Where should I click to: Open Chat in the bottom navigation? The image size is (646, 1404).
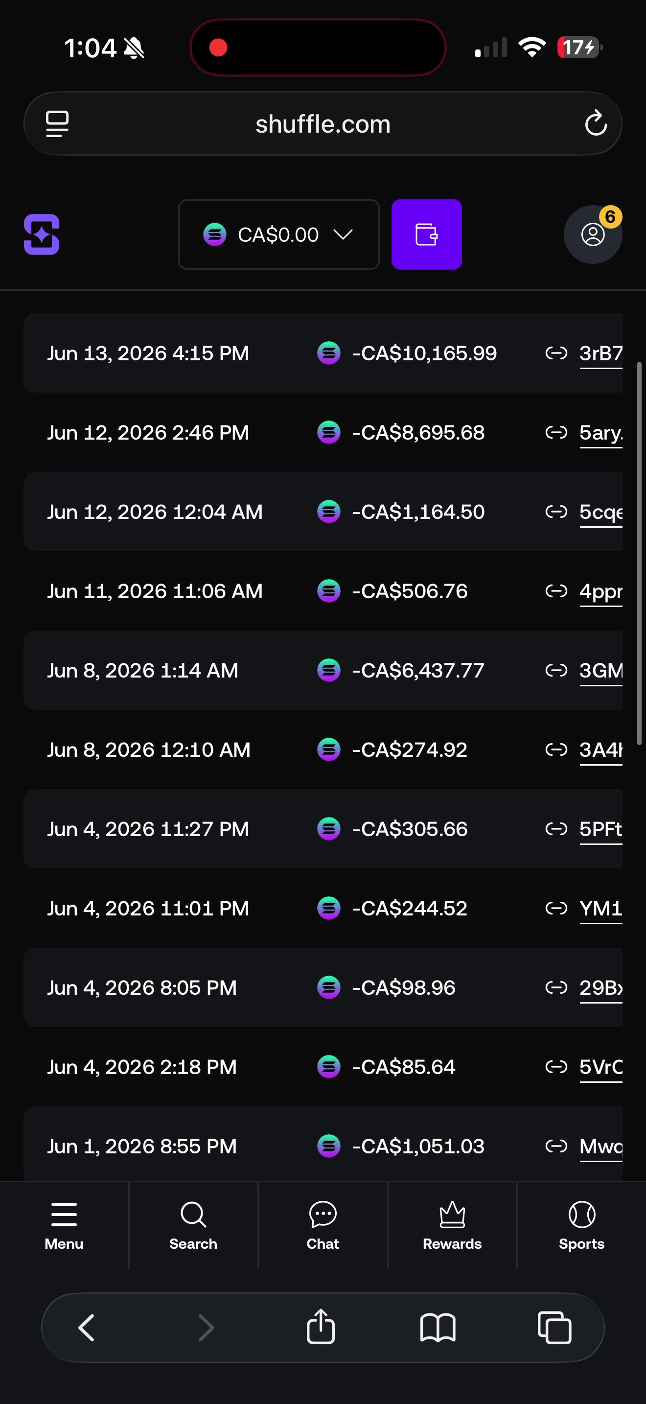(323, 1225)
